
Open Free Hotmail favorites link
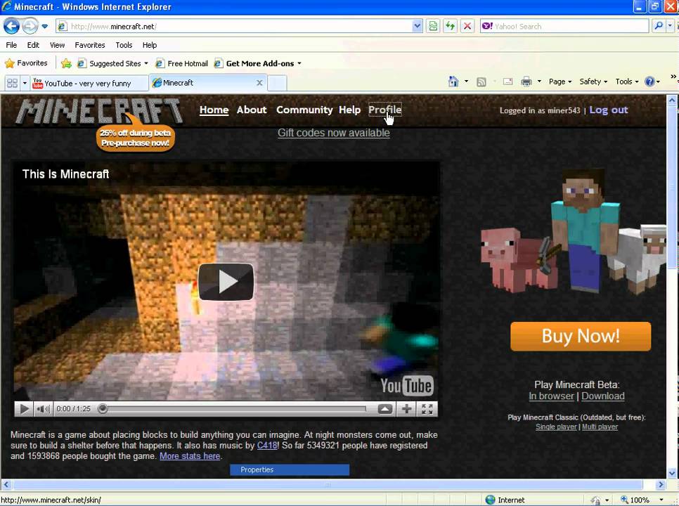coord(181,64)
